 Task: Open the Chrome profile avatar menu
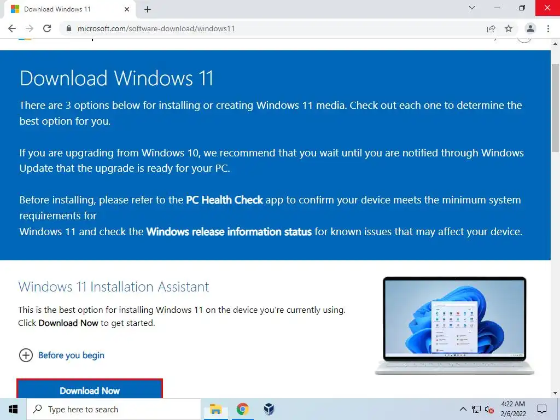click(530, 28)
